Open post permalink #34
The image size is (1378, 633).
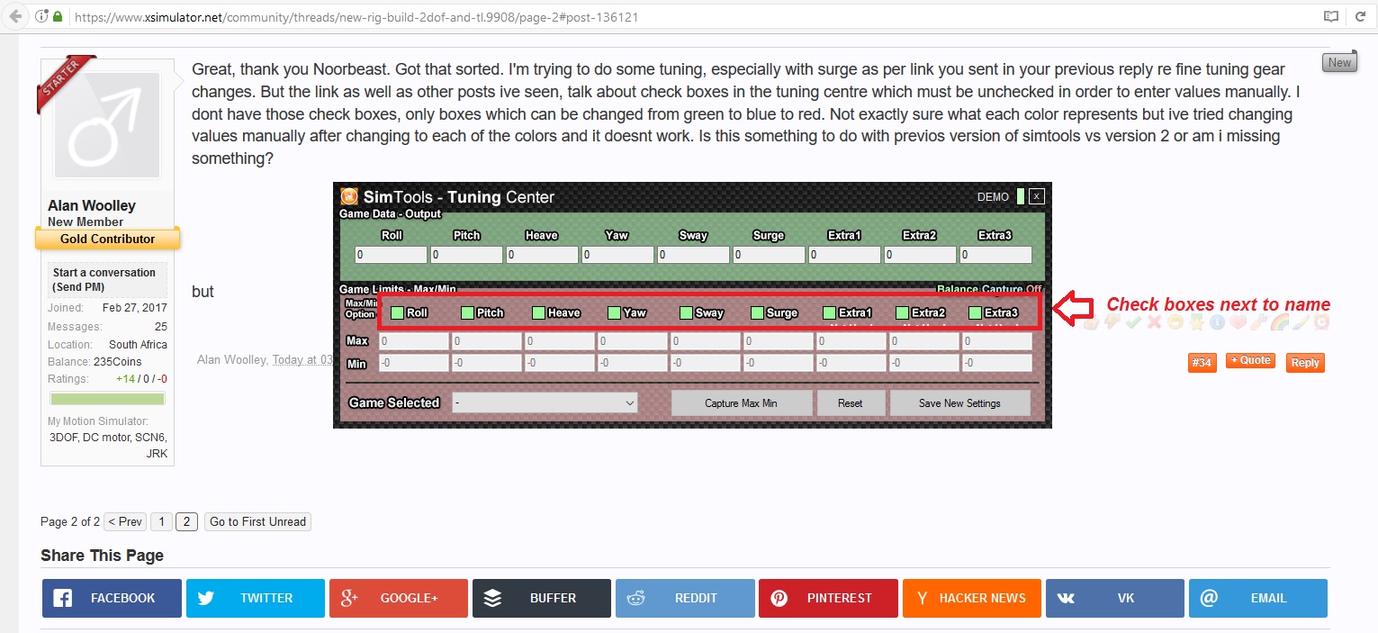pyautogui.click(x=1202, y=362)
